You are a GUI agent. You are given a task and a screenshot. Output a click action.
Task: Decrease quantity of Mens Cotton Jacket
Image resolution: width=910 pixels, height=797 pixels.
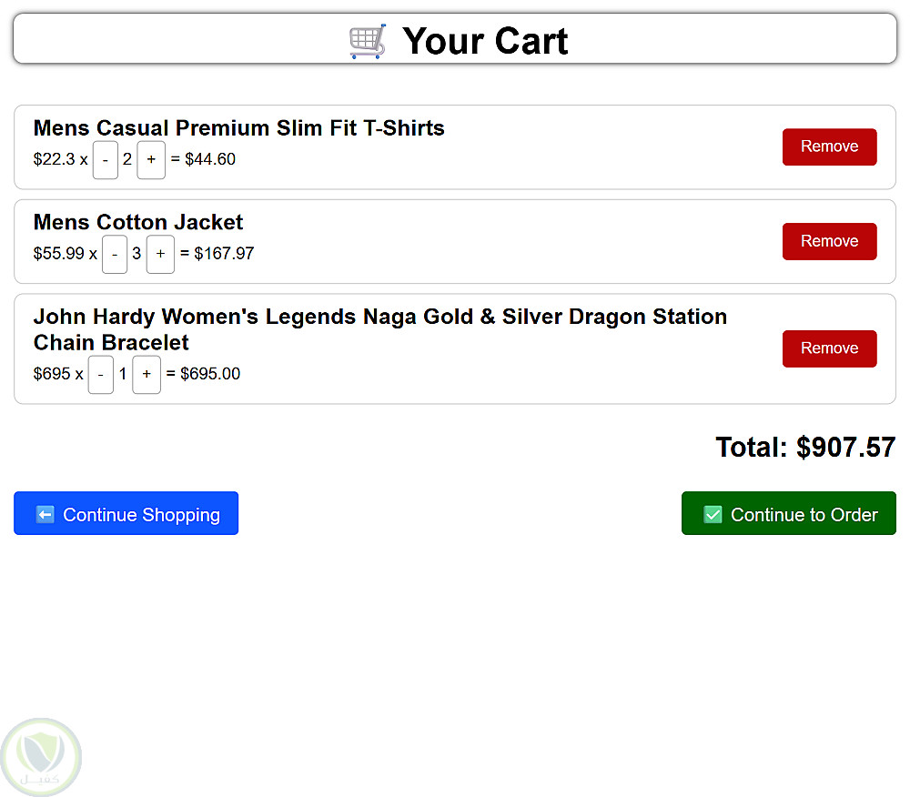pos(115,255)
